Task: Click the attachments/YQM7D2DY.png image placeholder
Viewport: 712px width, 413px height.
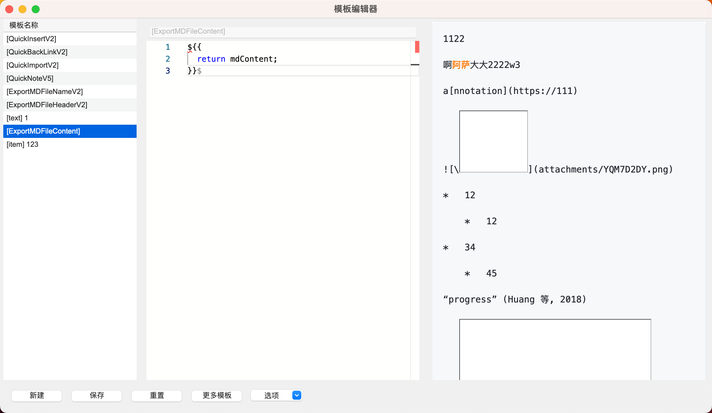Action: pyautogui.click(x=493, y=142)
